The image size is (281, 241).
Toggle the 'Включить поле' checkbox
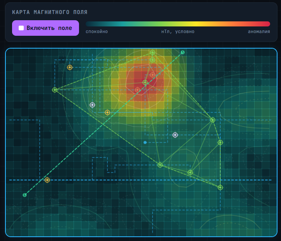(x=21, y=28)
